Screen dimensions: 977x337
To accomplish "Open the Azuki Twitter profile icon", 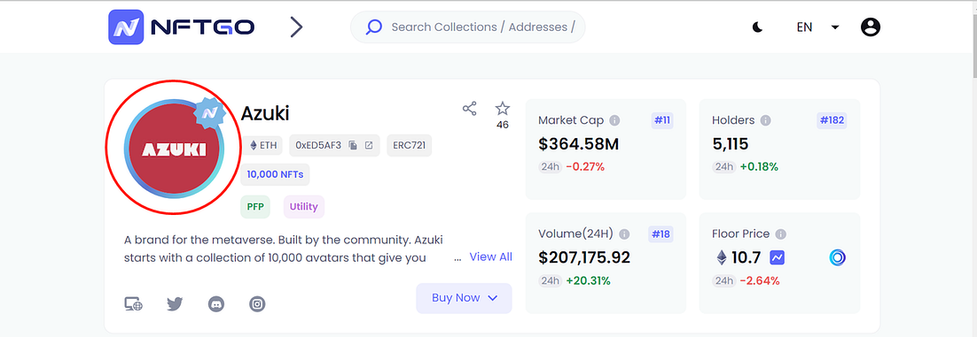I will 175,304.
